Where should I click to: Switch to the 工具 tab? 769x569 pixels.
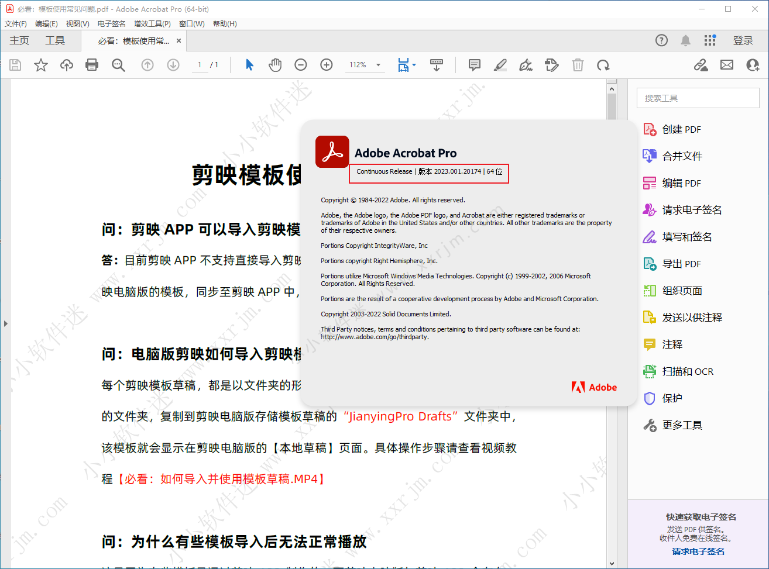coord(55,40)
